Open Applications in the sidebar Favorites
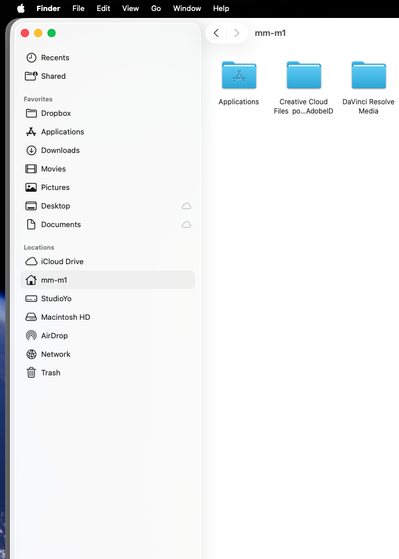 108,132
